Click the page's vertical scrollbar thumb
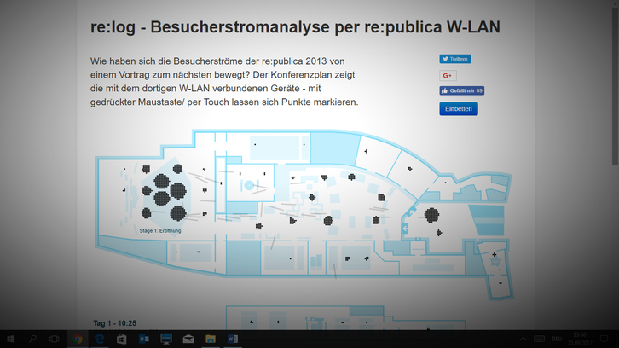619x348 pixels. 615,85
